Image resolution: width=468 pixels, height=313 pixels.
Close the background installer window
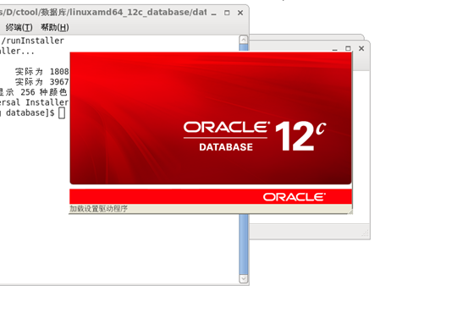pos(361,48)
